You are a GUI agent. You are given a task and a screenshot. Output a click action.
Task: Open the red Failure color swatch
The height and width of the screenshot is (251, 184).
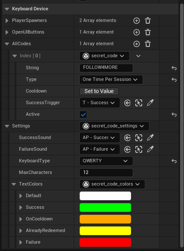click(x=105, y=242)
